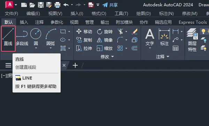Click the Mirror (镜像) tool

click(105, 40)
